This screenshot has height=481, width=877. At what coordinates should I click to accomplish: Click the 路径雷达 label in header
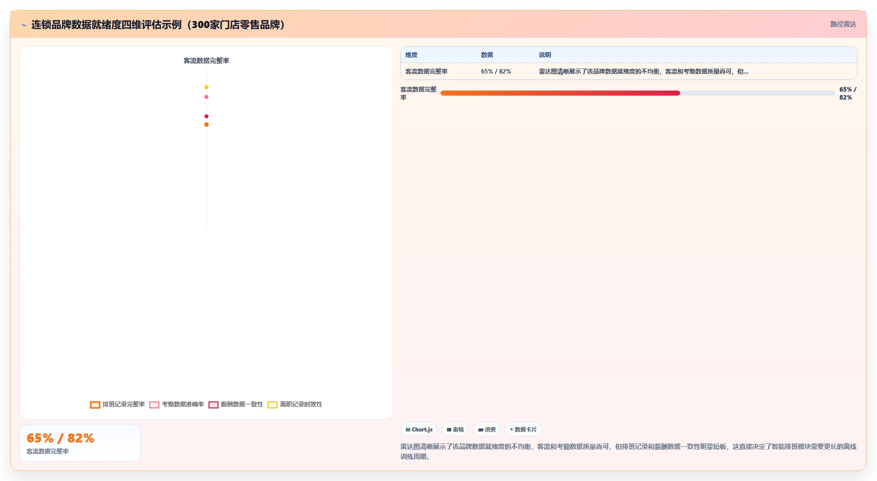click(x=843, y=24)
